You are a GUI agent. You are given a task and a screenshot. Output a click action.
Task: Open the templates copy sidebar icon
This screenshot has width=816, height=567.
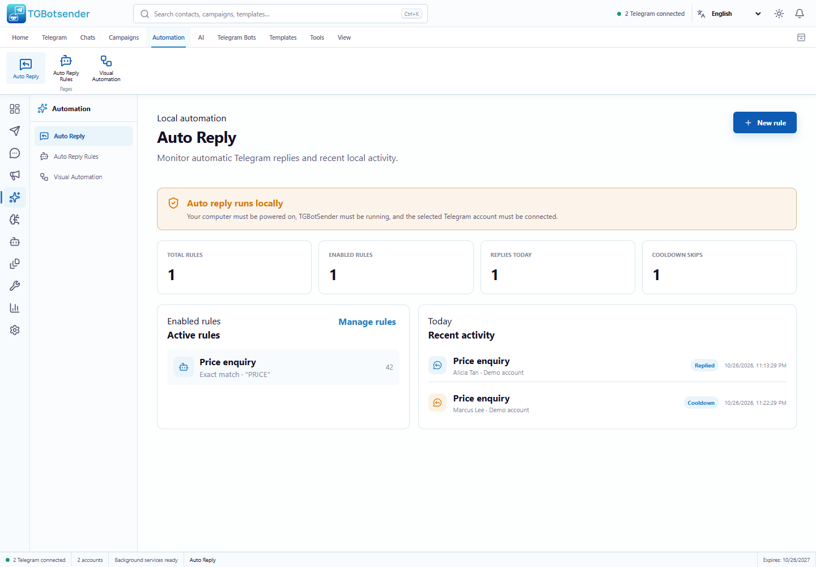[15, 264]
